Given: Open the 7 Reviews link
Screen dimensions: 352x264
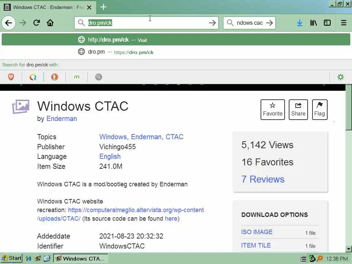Looking at the screenshot, I should pos(263,179).
